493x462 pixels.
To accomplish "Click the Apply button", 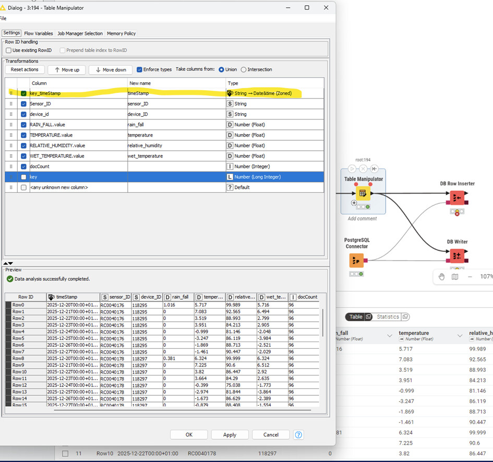I will click(230, 434).
